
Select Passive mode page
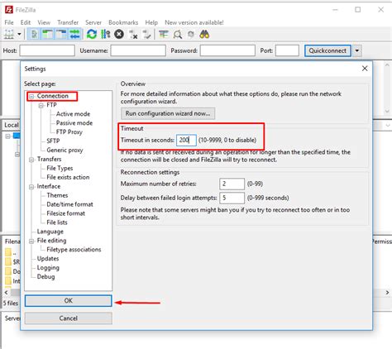point(74,123)
